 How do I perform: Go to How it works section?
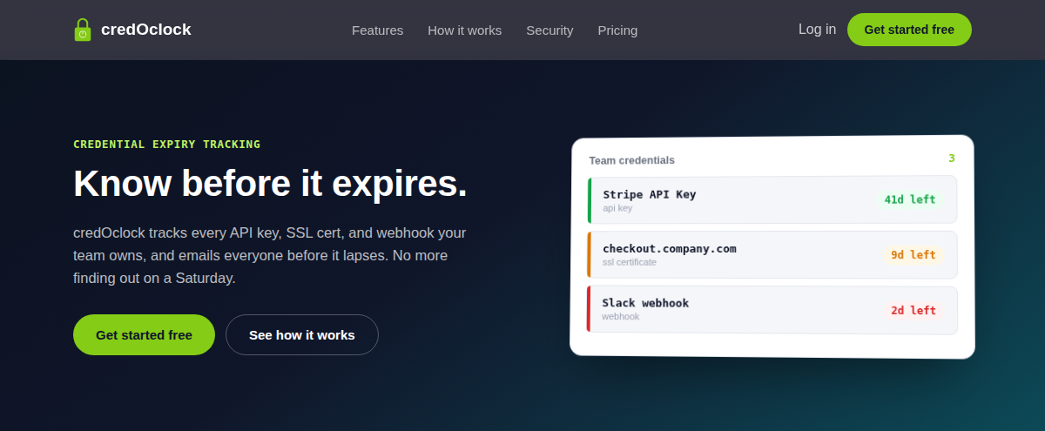click(464, 30)
